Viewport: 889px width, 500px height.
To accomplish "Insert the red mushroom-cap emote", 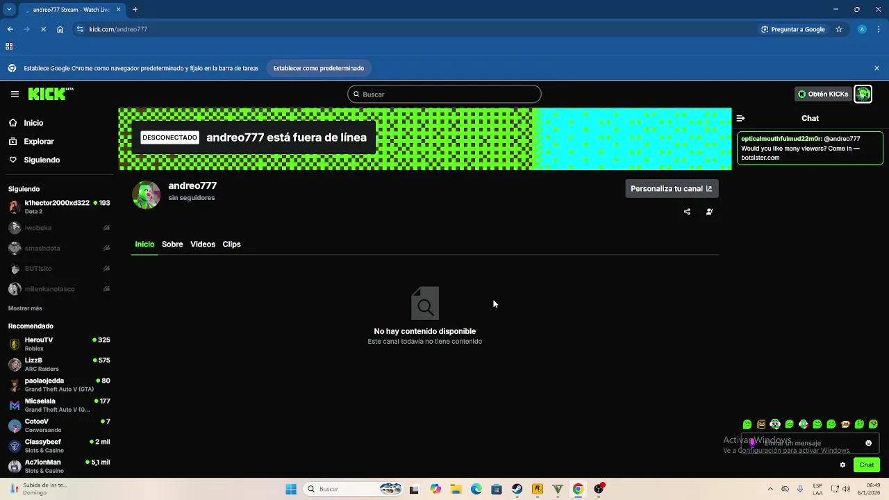I will point(845,424).
